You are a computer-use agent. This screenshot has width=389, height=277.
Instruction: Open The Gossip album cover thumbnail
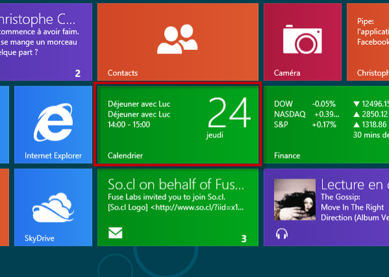point(295,199)
